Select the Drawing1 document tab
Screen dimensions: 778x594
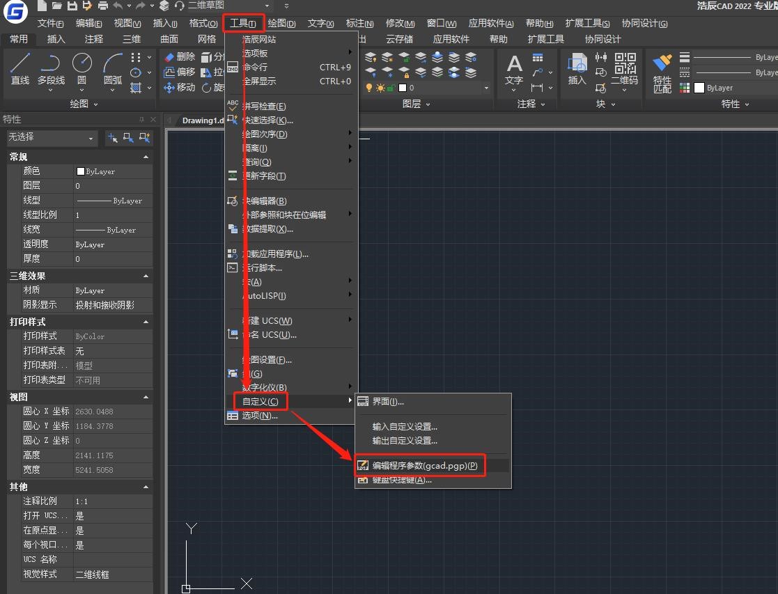tap(202, 120)
